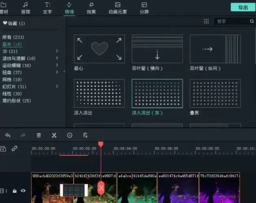Viewport: 256px width, 203px height.
Task: Click the red split button on playhead
Action: (101, 188)
